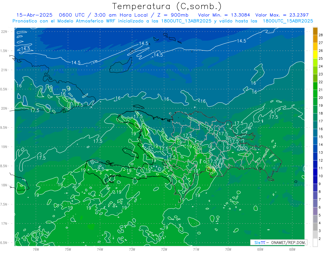Click the "11" label on the color scale

point(321,168)
